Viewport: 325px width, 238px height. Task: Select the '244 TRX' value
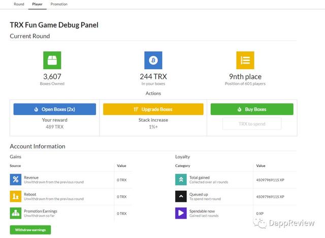153,77
